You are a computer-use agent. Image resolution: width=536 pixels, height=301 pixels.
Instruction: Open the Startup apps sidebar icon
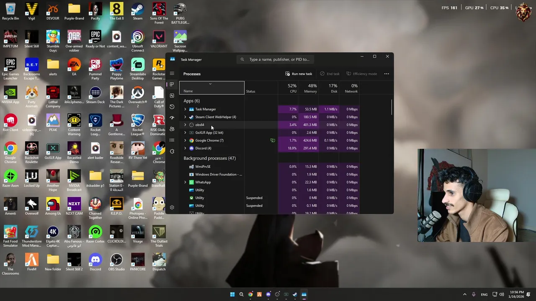pyautogui.click(x=172, y=118)
